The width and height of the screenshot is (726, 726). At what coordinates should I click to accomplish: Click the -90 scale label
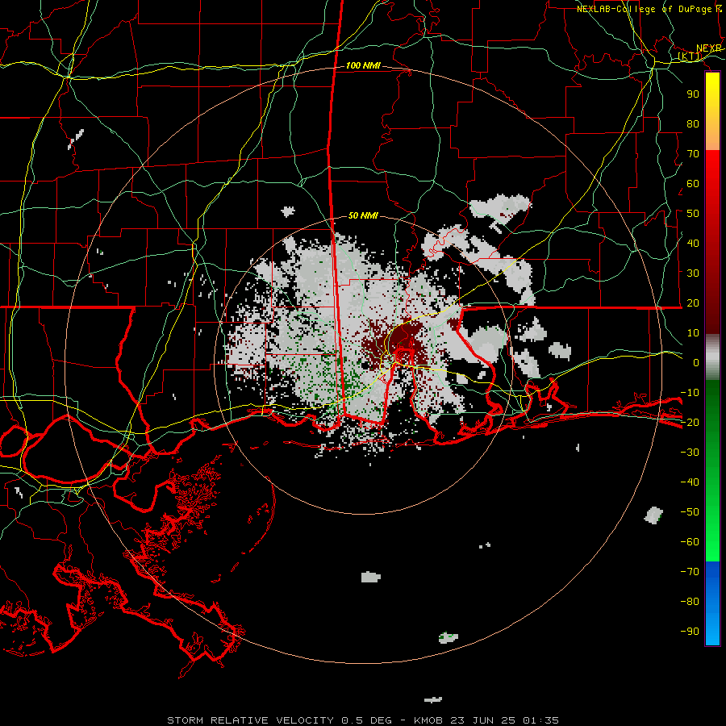click(690, 632)
